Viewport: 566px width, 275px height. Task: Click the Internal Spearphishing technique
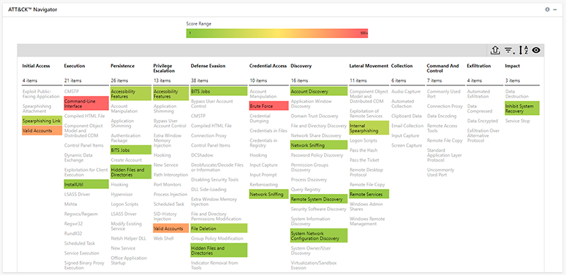click(369, 128)
